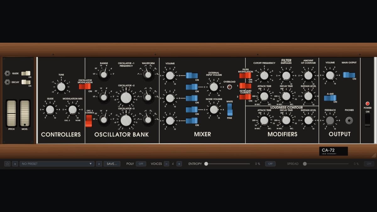Click the Overload indicator lamp
Image resolution: width=377 pixels, height=212 pixels.
coord(230,87)
